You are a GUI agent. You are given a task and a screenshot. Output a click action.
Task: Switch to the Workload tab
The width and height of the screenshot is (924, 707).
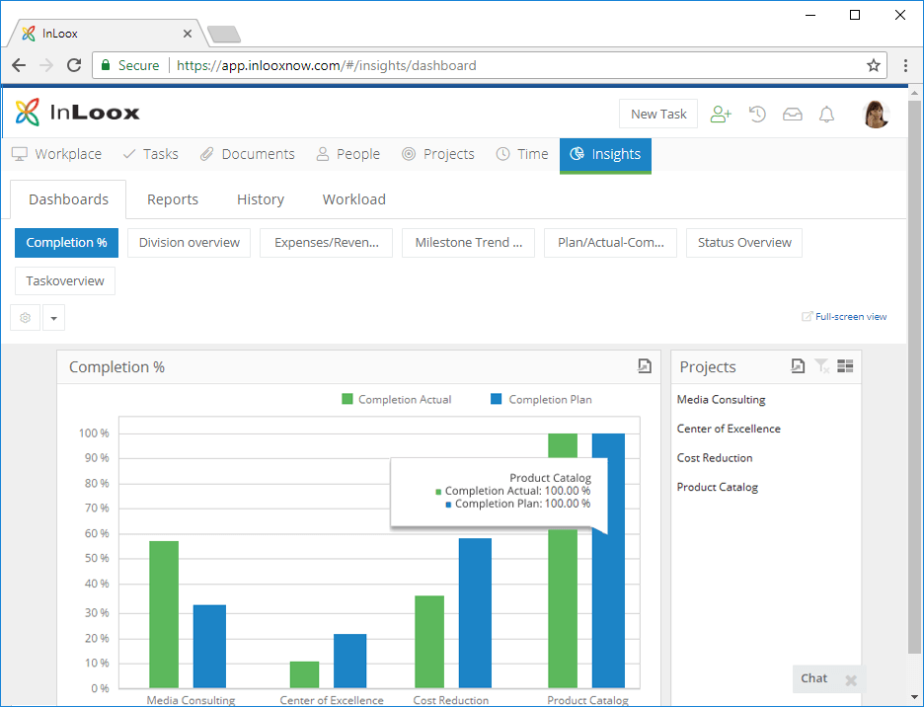pos(354,199)
